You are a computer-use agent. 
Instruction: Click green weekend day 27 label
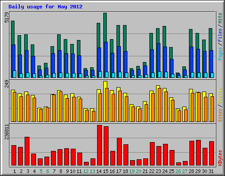[185, 171]
